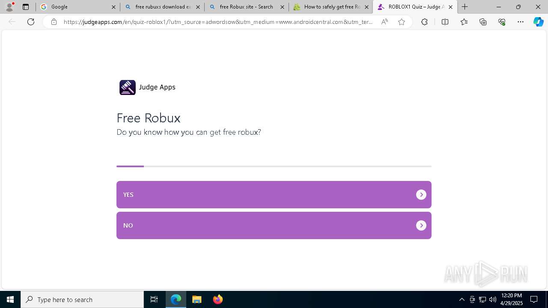Click the Meet Now tray icon
The image size is (548, 308).
pyautogui.click(x=472, y=299)
